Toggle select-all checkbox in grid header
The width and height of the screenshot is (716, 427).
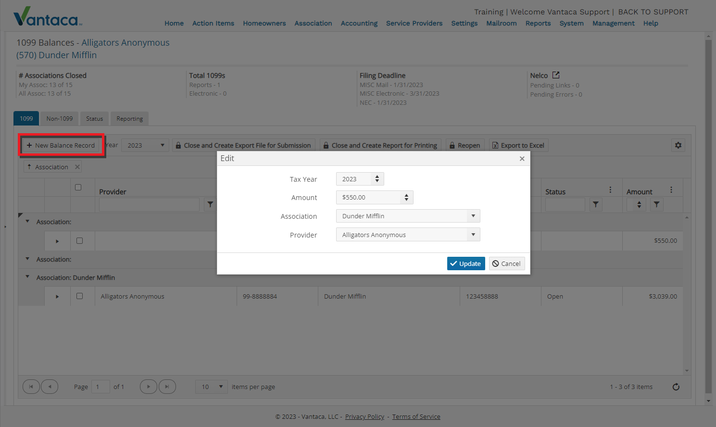click(78, 188)
